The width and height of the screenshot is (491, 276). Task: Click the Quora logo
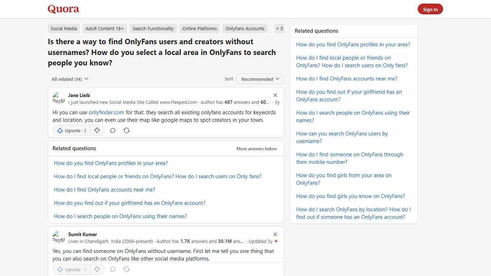click(63, 9)
